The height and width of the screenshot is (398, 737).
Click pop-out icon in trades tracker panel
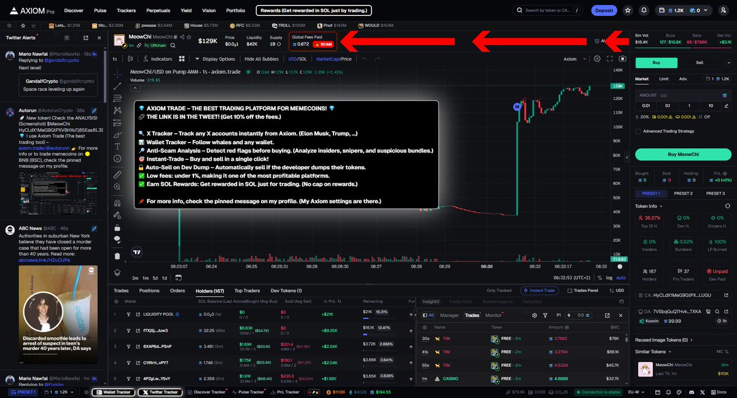[x=607, y=315]
